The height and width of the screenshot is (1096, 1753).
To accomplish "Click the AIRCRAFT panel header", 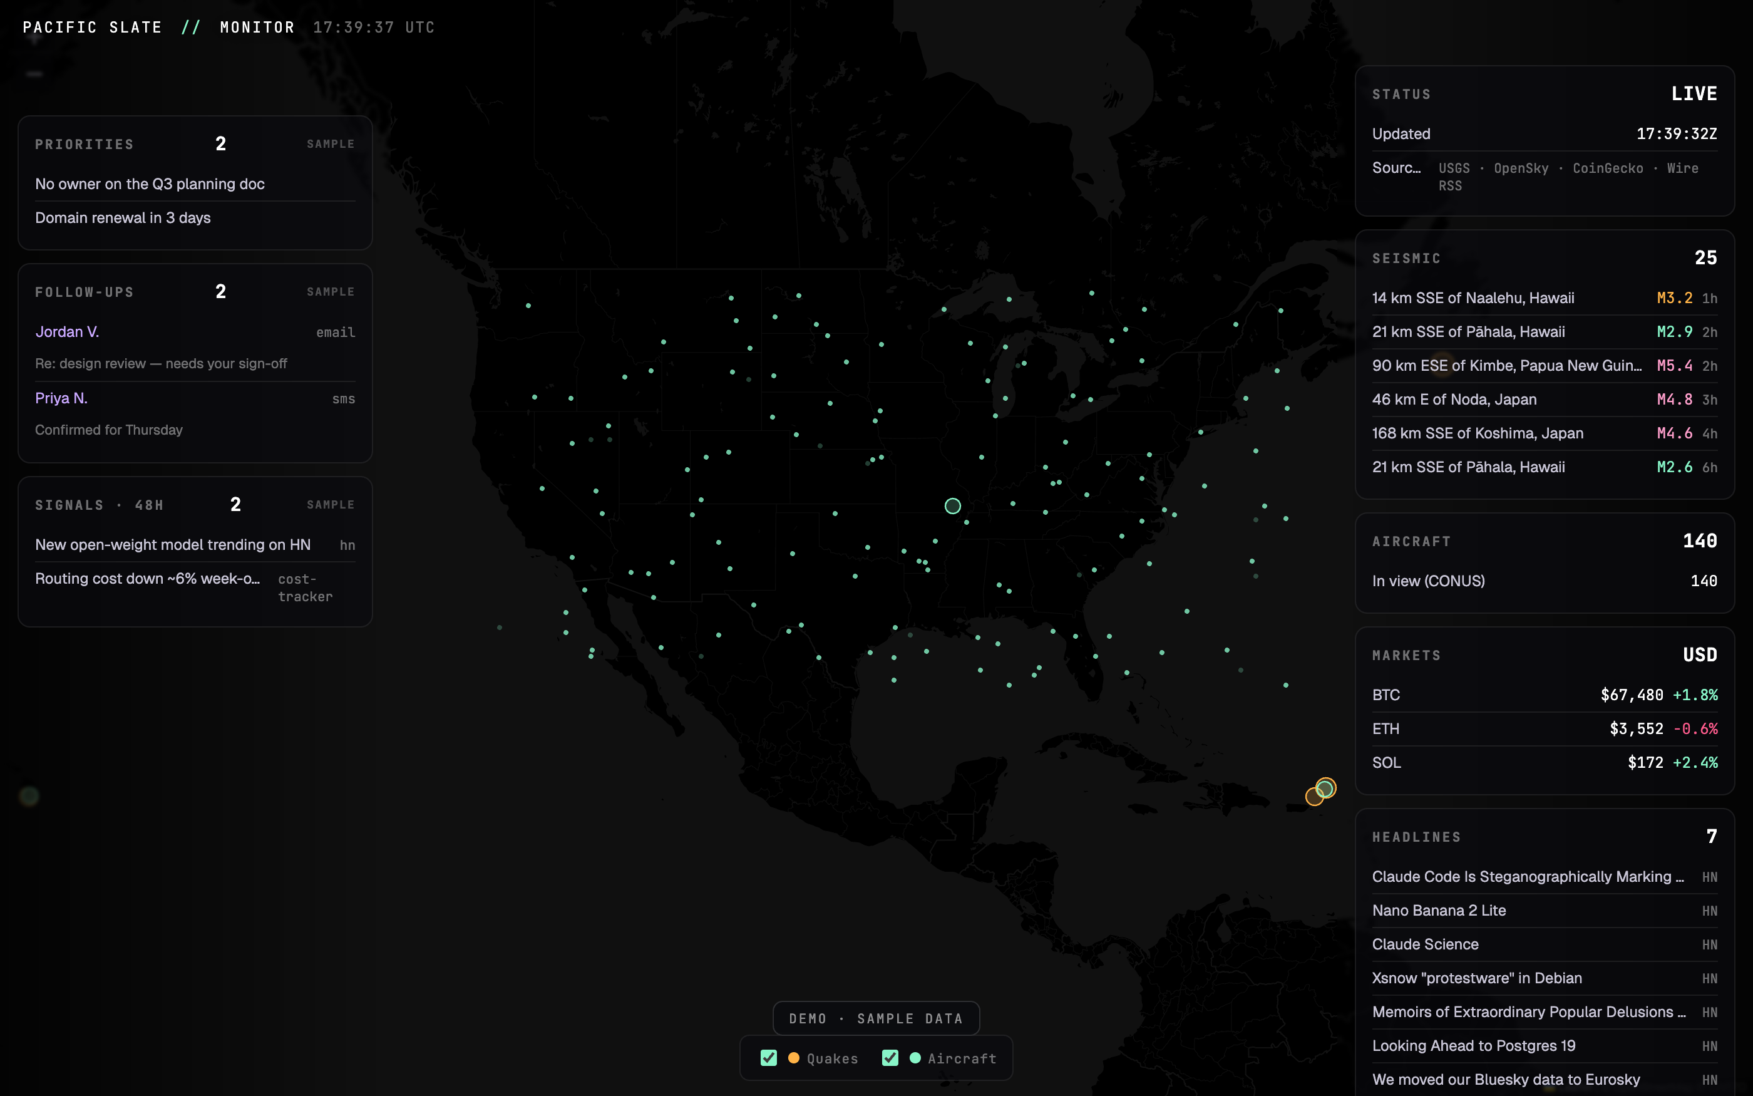I will (x=1411, y=542).
